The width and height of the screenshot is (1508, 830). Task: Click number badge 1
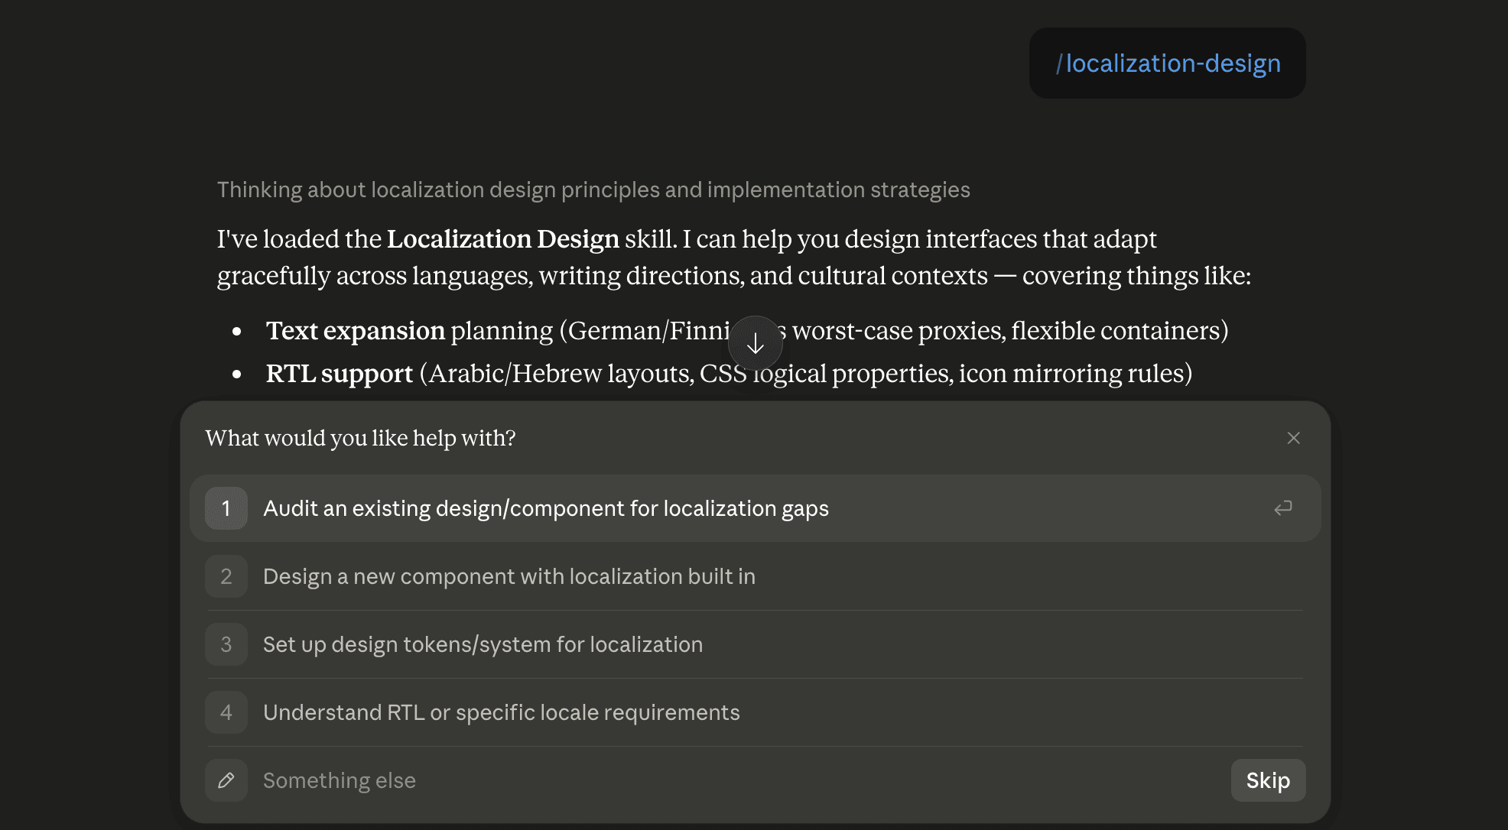coord(226,508)
